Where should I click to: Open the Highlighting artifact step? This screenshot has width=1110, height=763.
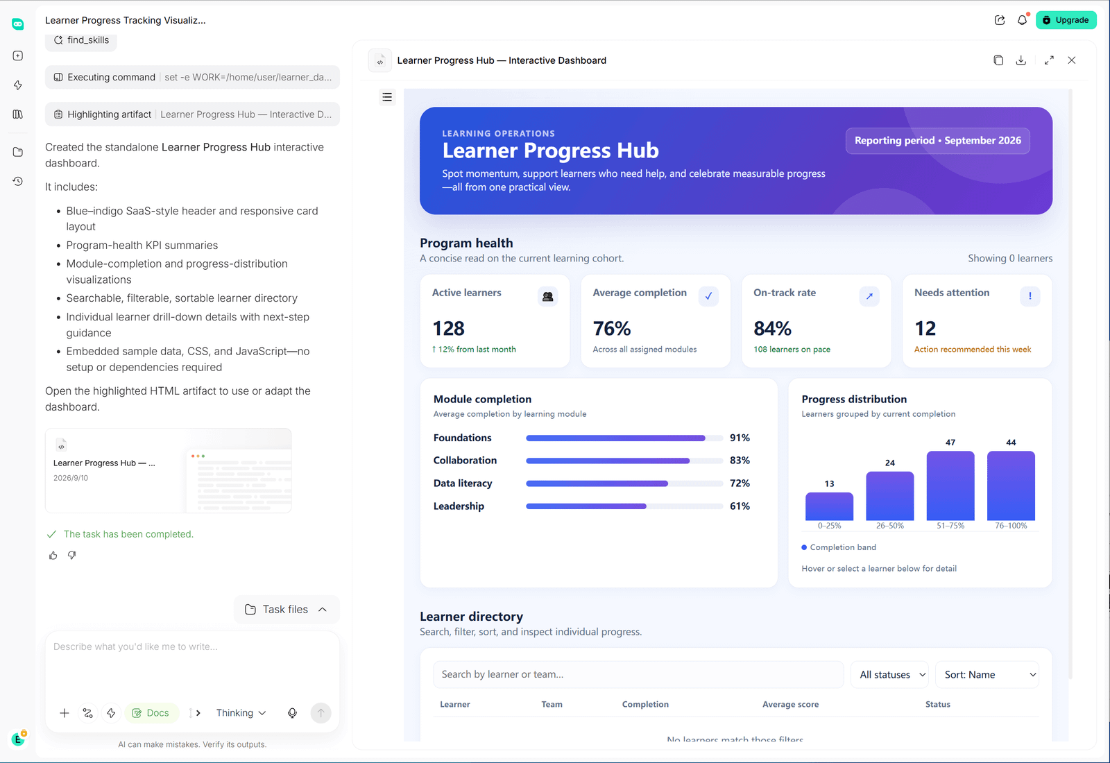(x=192, y=114)
